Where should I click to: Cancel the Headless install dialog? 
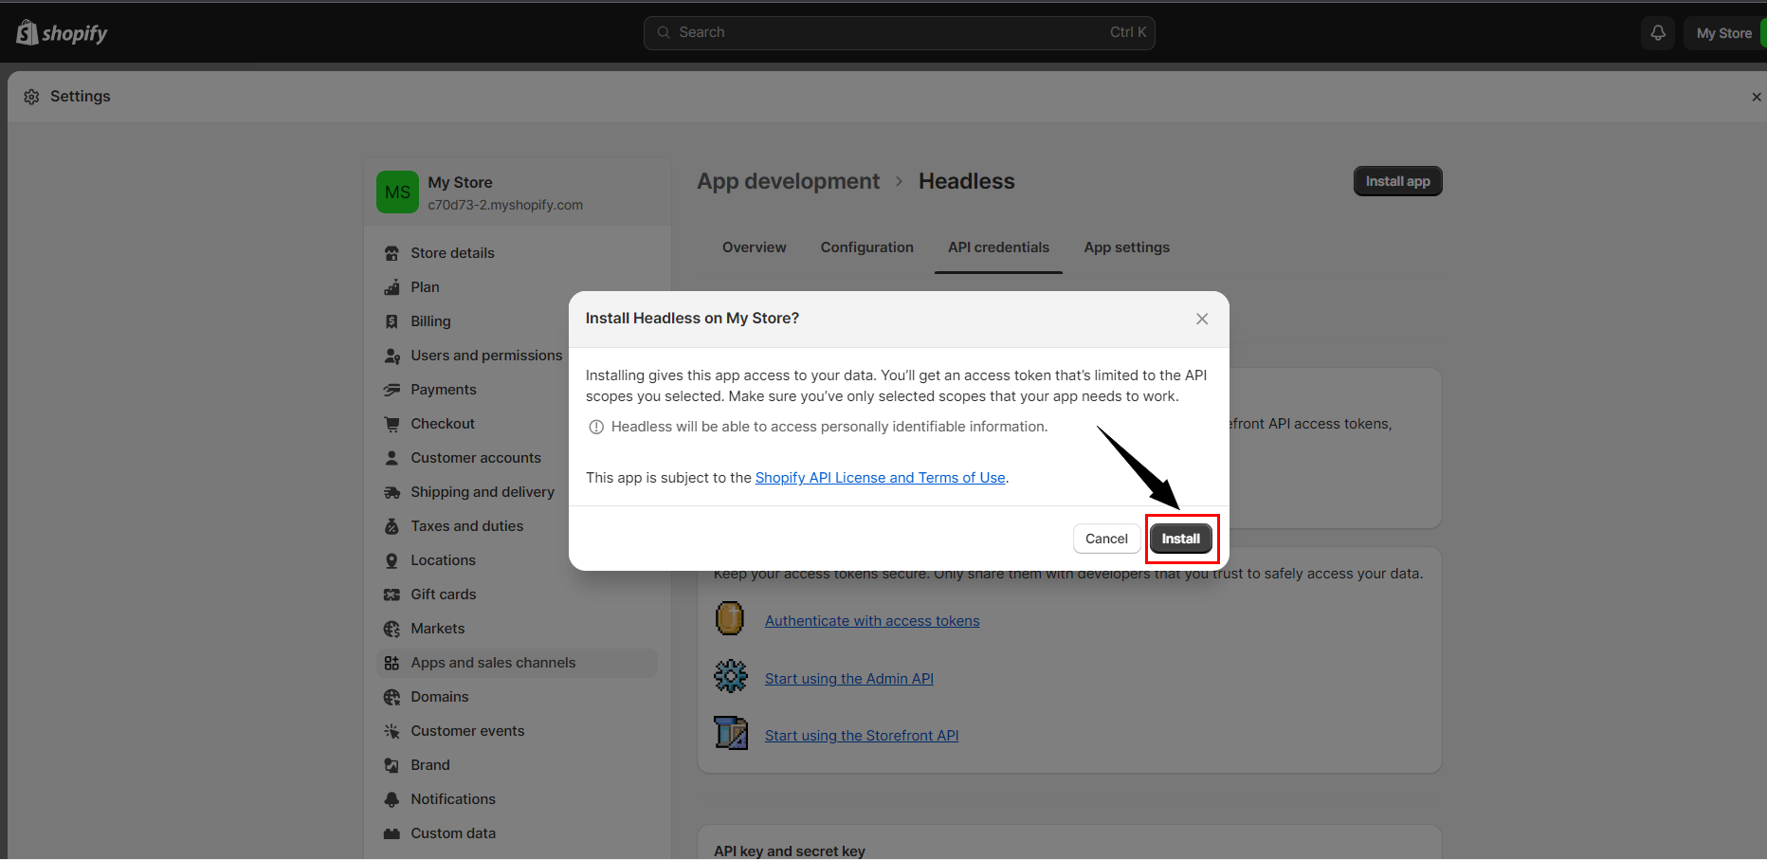click(1105, 539)
